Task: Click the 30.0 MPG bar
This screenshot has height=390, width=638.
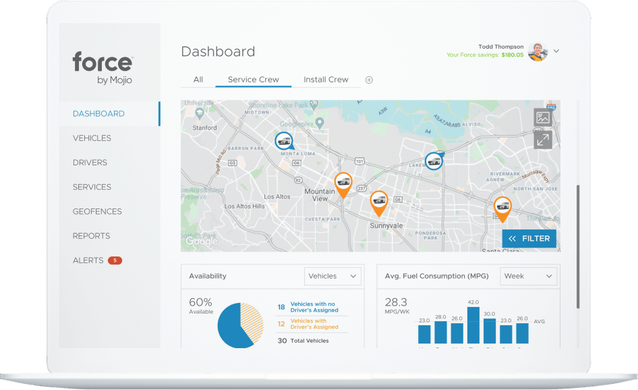Action: click(490, 331)
